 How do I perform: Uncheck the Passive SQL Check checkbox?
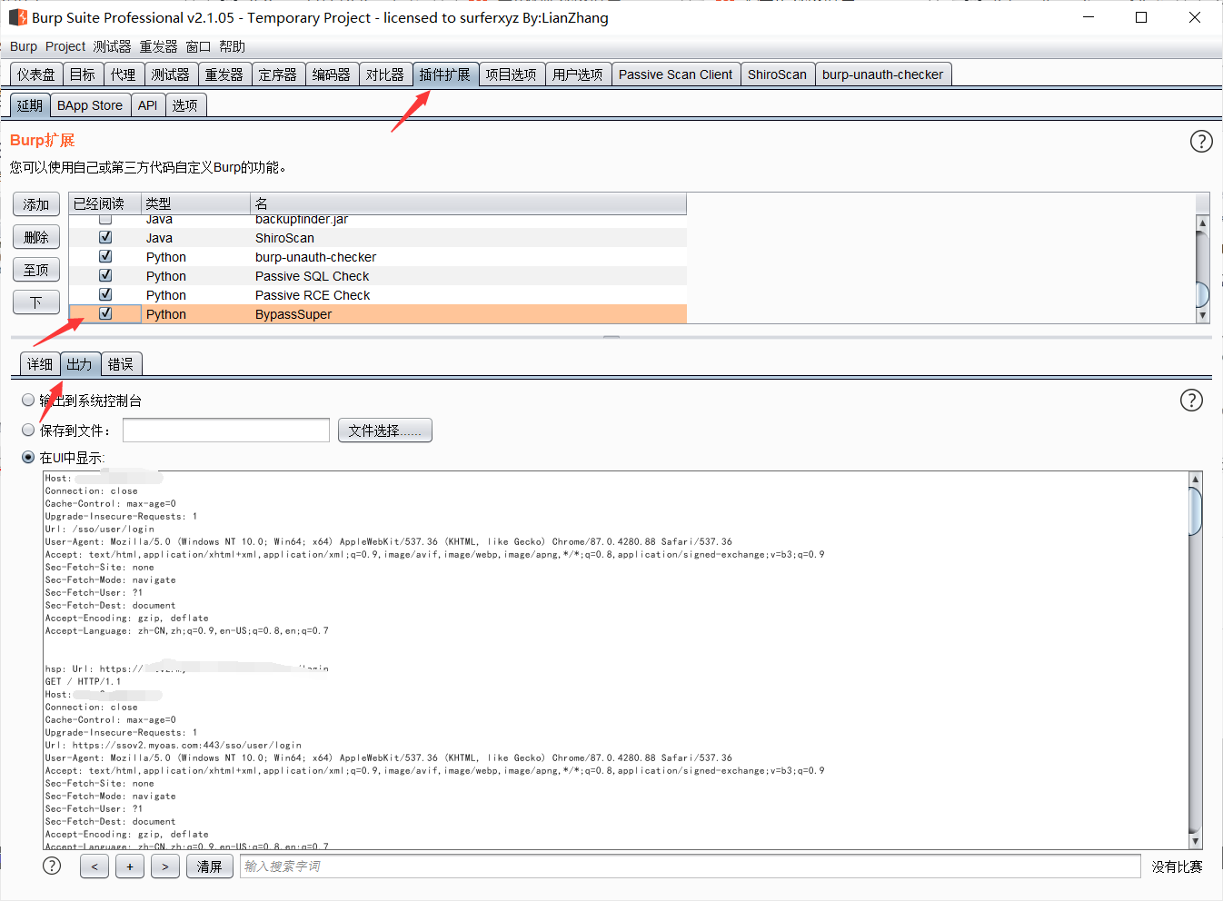tap(105, 275)
